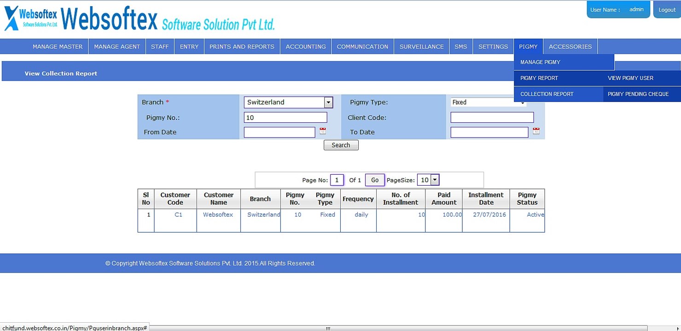Open the SMS menu
Viewport: 681px width, 331px height.
point(460,46)
